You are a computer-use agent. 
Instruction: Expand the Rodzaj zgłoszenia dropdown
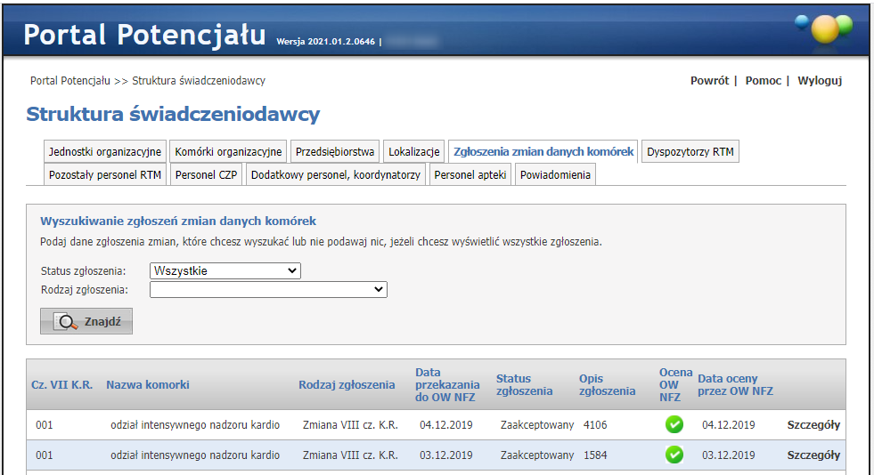(268, 289)
